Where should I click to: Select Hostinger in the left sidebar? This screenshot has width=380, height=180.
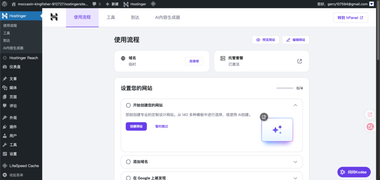pos(21,16)
